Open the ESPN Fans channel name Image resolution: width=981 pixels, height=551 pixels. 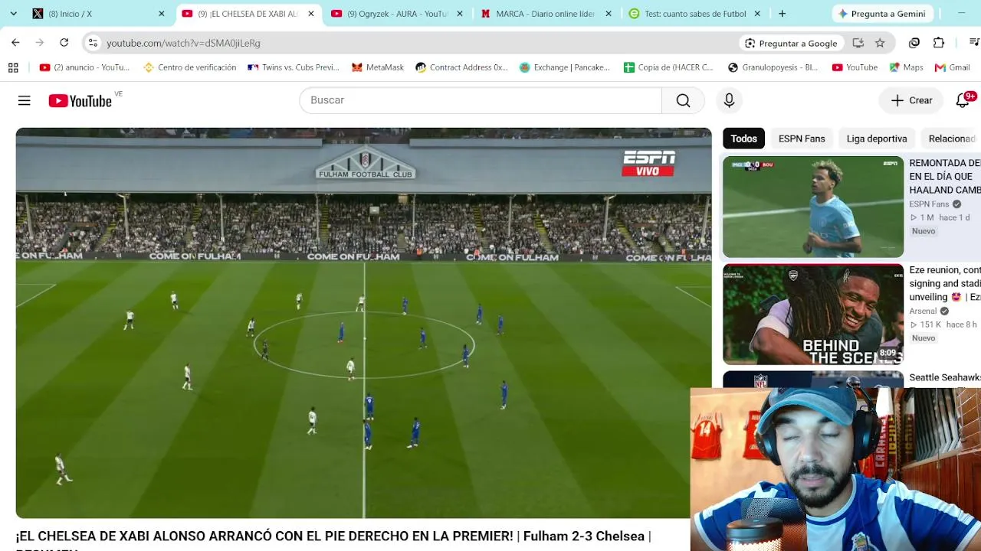click(x=929, y=204)
